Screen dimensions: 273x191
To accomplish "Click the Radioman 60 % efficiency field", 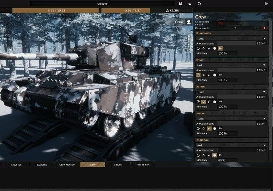I will point(227,160).
